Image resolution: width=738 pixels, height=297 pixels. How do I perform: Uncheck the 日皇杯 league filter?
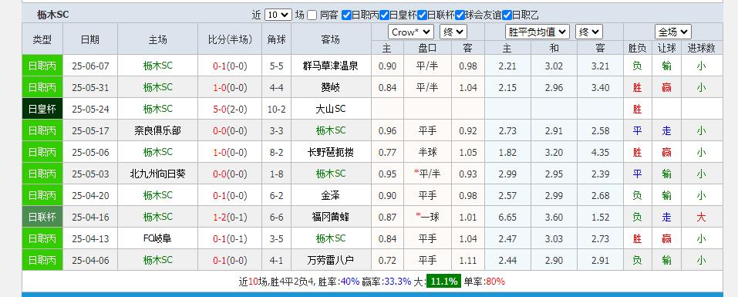click(384, 15)
